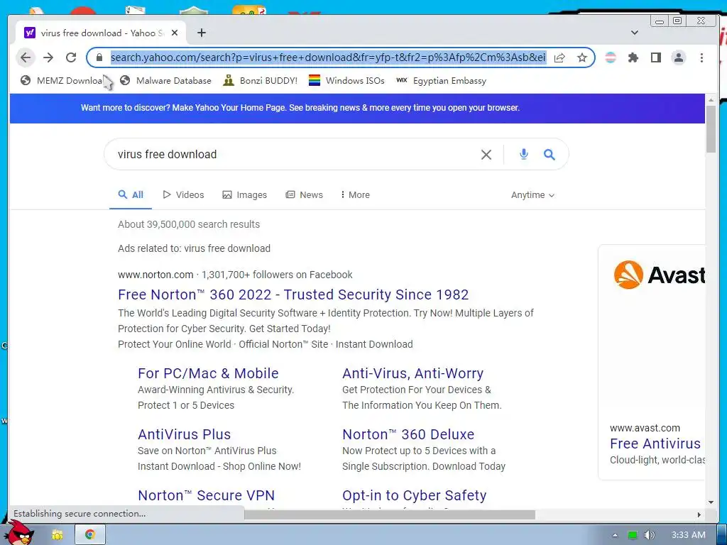Click the horizontal scrollbar thumb
The image size is (727, 545).
[x=390, y=514]
